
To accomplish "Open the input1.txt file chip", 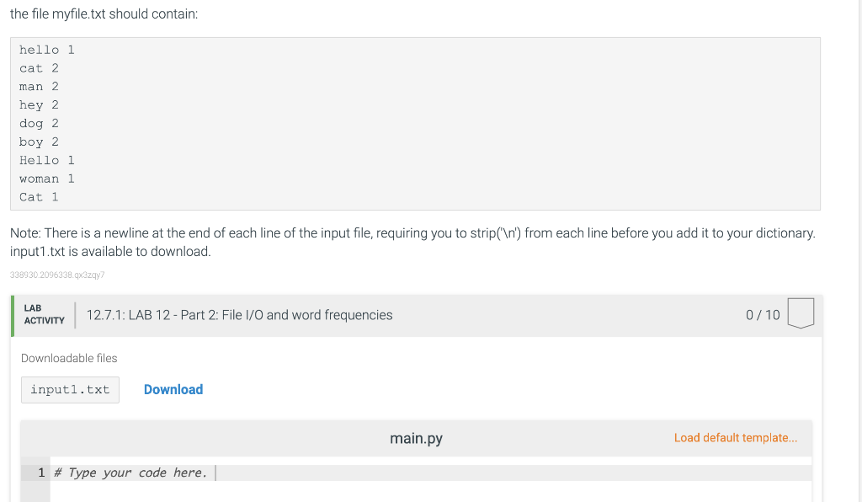I will (69, 389).
